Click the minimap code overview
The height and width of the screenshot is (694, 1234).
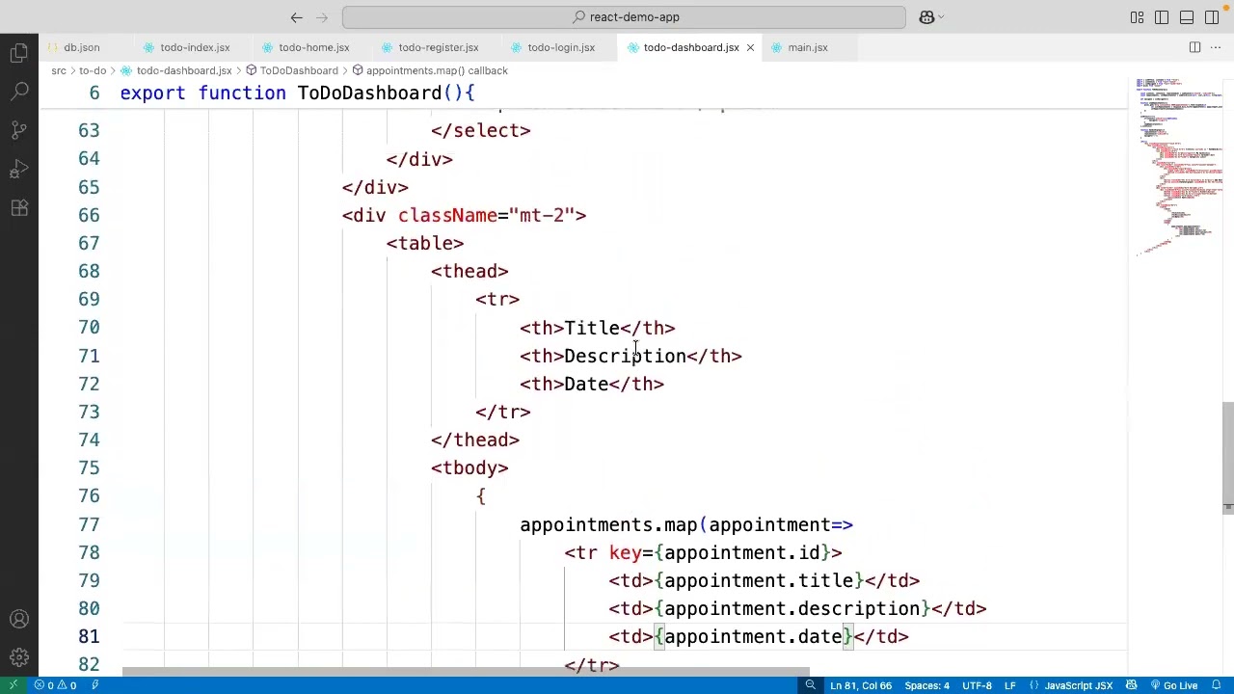(1178, 166)
